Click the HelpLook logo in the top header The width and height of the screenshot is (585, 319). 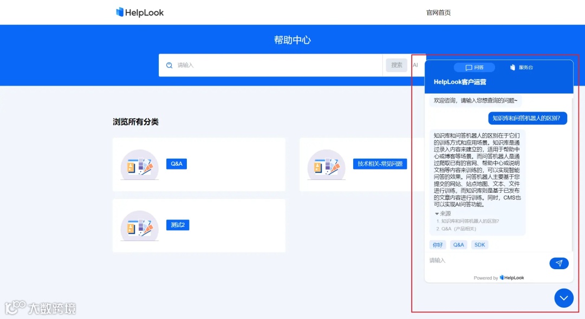(x=139, y=12)
